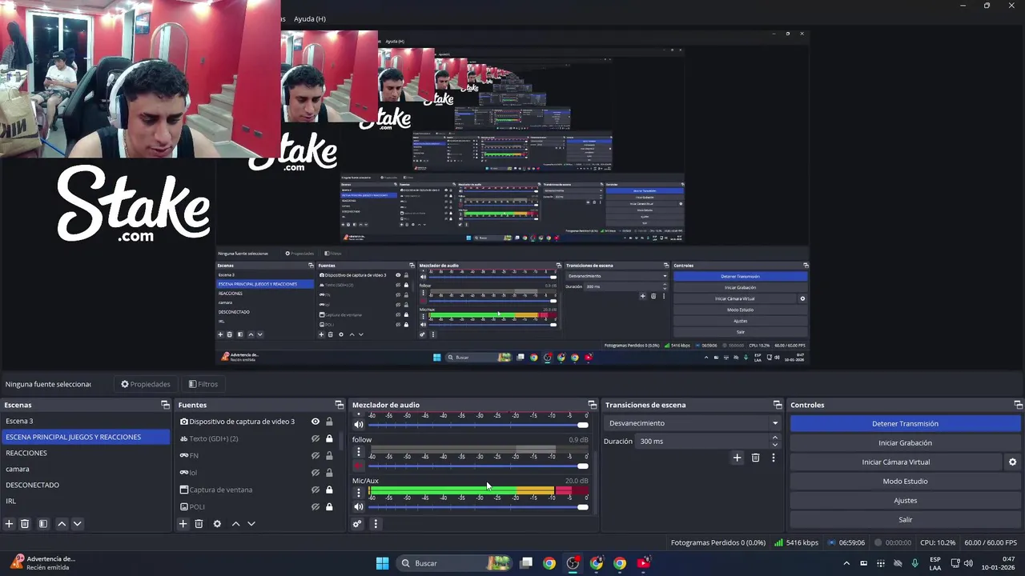
Task: Move source up in Fuentes list
Action: click(x=235, y=524)
